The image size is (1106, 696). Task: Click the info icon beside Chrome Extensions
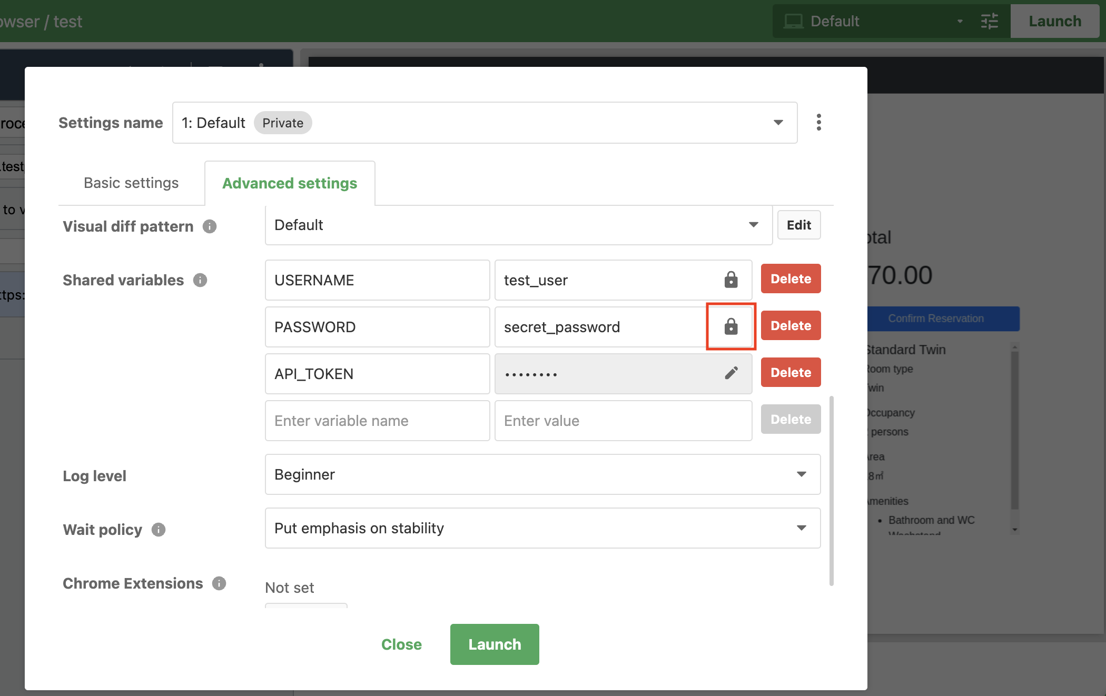click(219, 583)
